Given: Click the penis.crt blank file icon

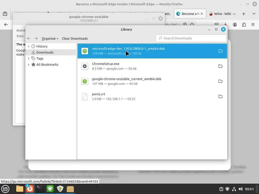Looking at the screenshot, I should click(85, 96).
